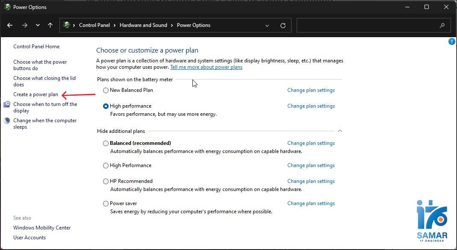
Task: Click Tell me more about power plans
Action: [206, 67]
